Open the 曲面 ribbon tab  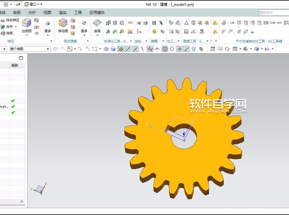(x=17, y=12)
